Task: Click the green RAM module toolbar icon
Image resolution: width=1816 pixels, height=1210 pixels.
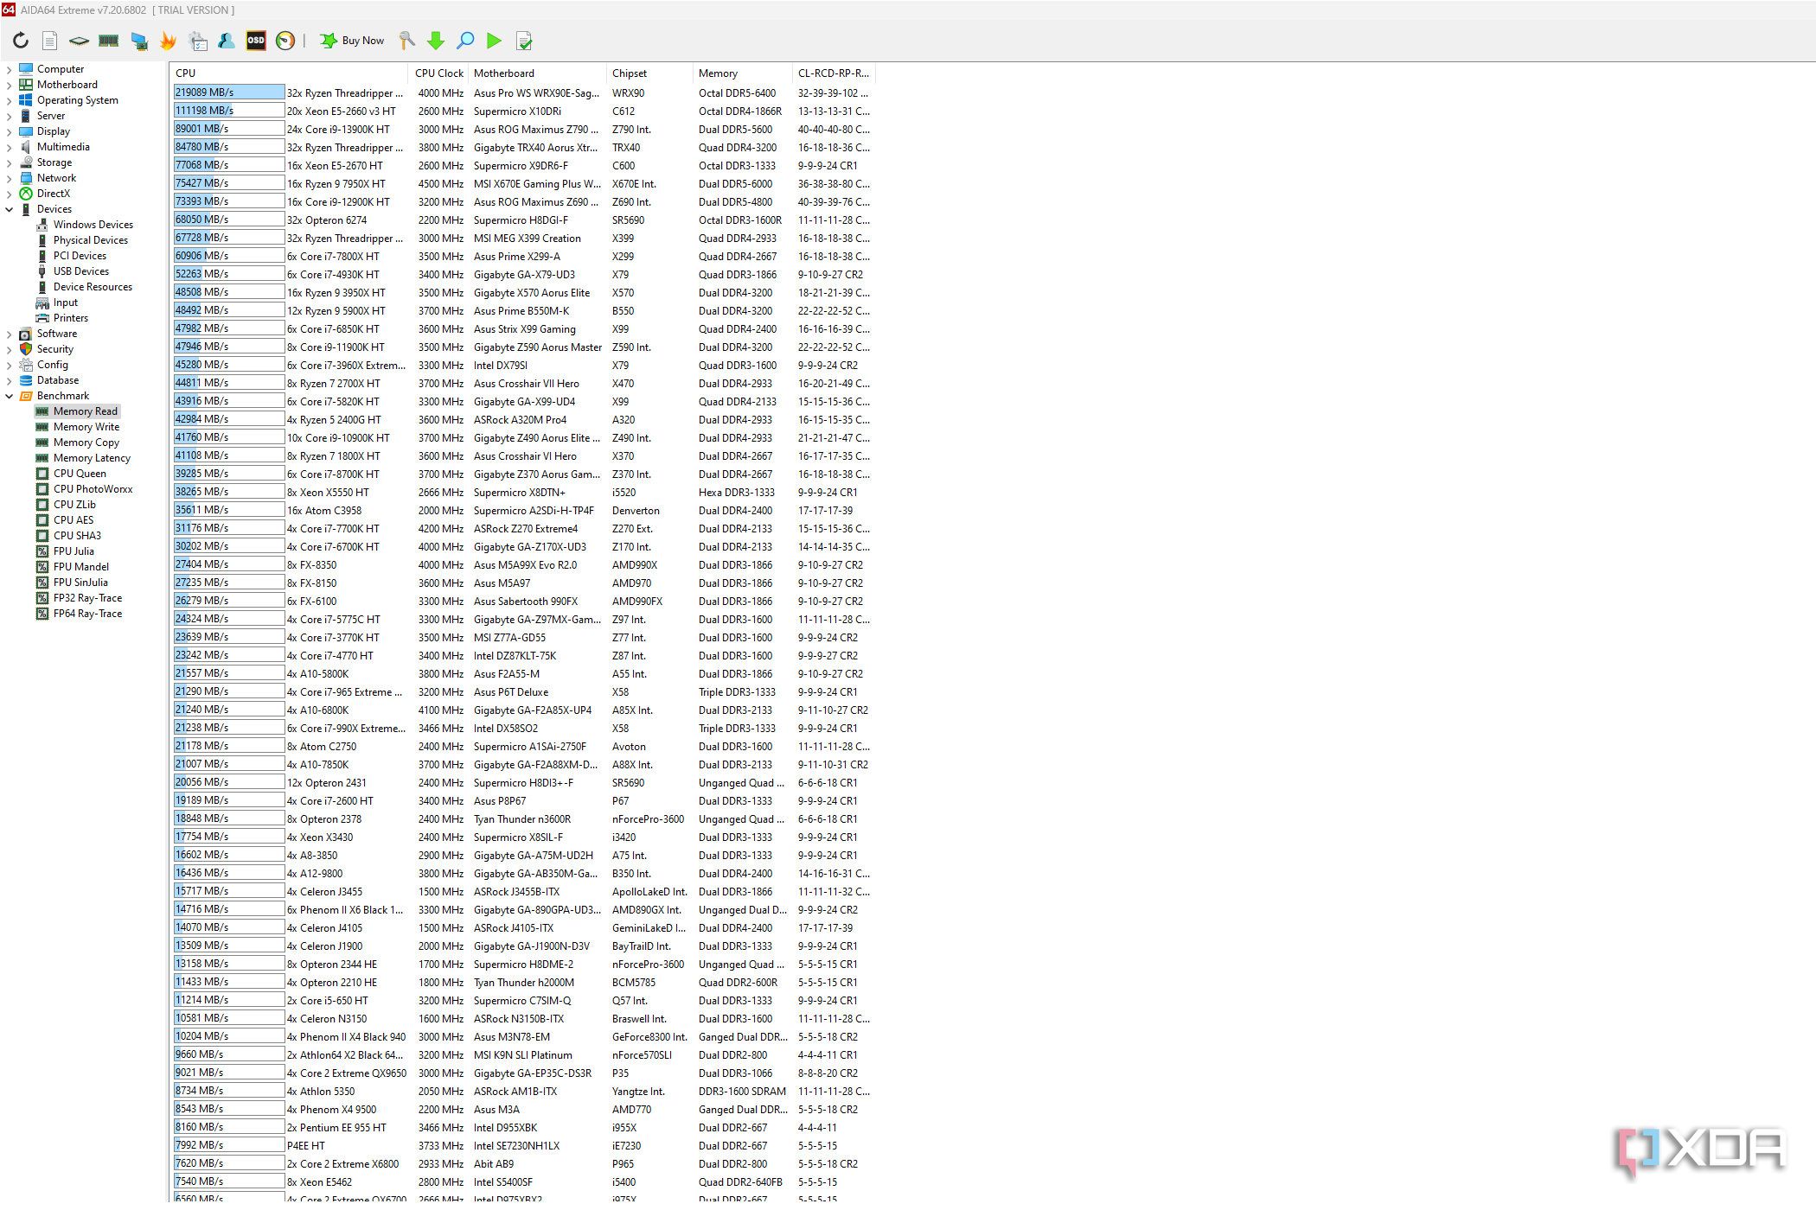Action: coord(108,41)
